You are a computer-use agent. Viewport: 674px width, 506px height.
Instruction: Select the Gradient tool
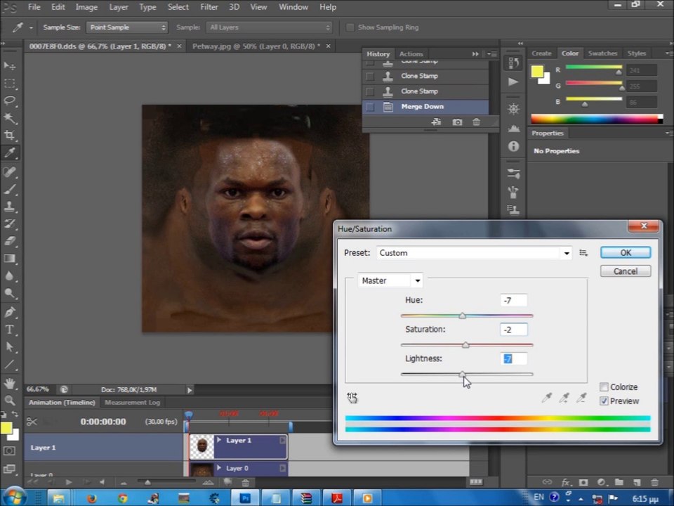pyautogui.click(x=9, y=259)
